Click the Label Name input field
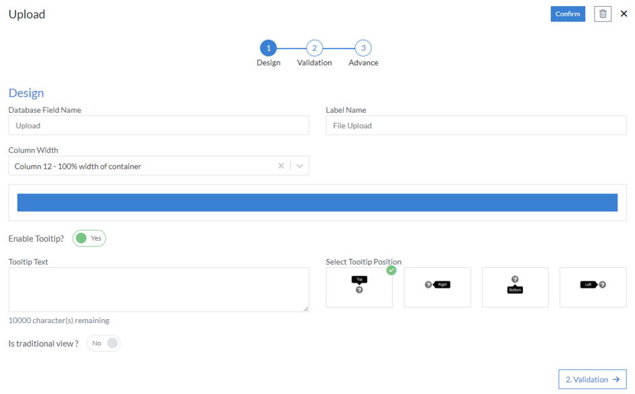 click(475, 125)
